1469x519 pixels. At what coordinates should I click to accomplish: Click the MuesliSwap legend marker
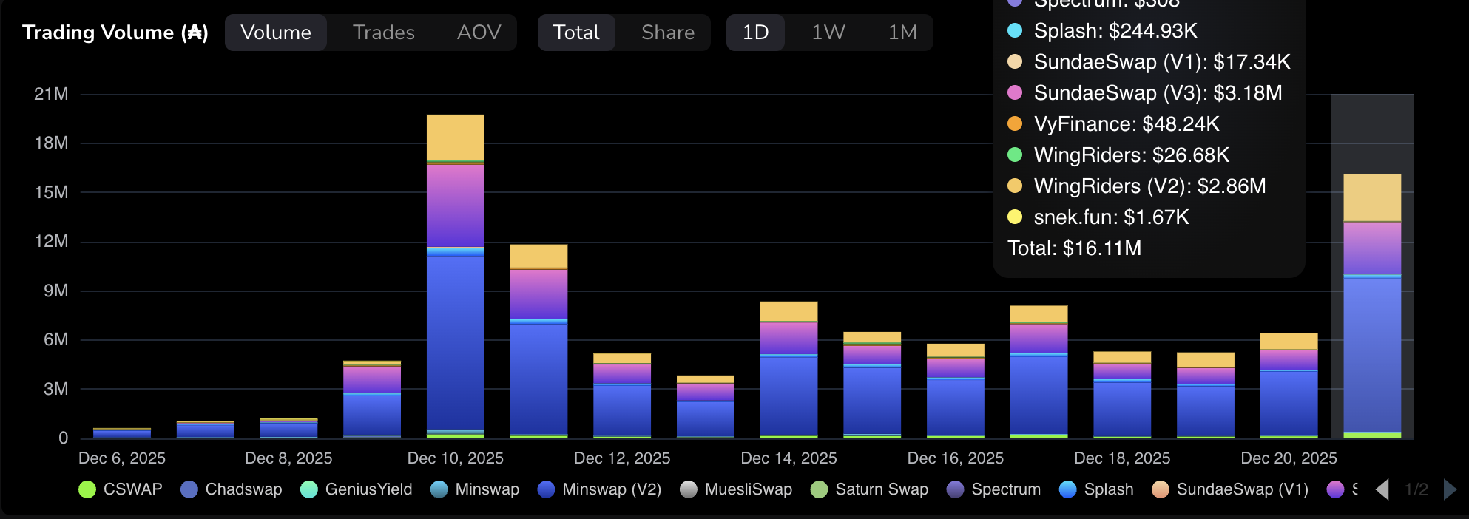pyautogui.click(x=689, y=489)
